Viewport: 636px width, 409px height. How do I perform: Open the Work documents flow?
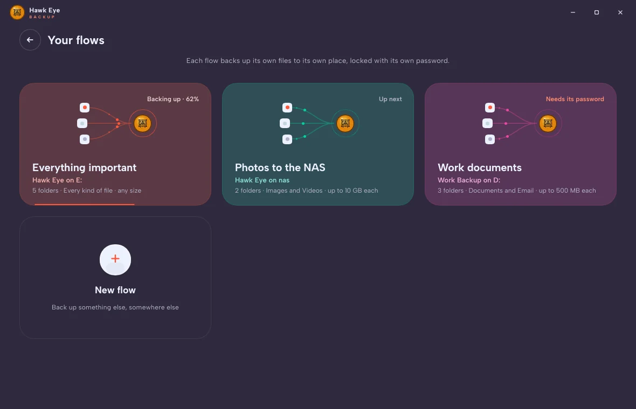coord(521,144)
